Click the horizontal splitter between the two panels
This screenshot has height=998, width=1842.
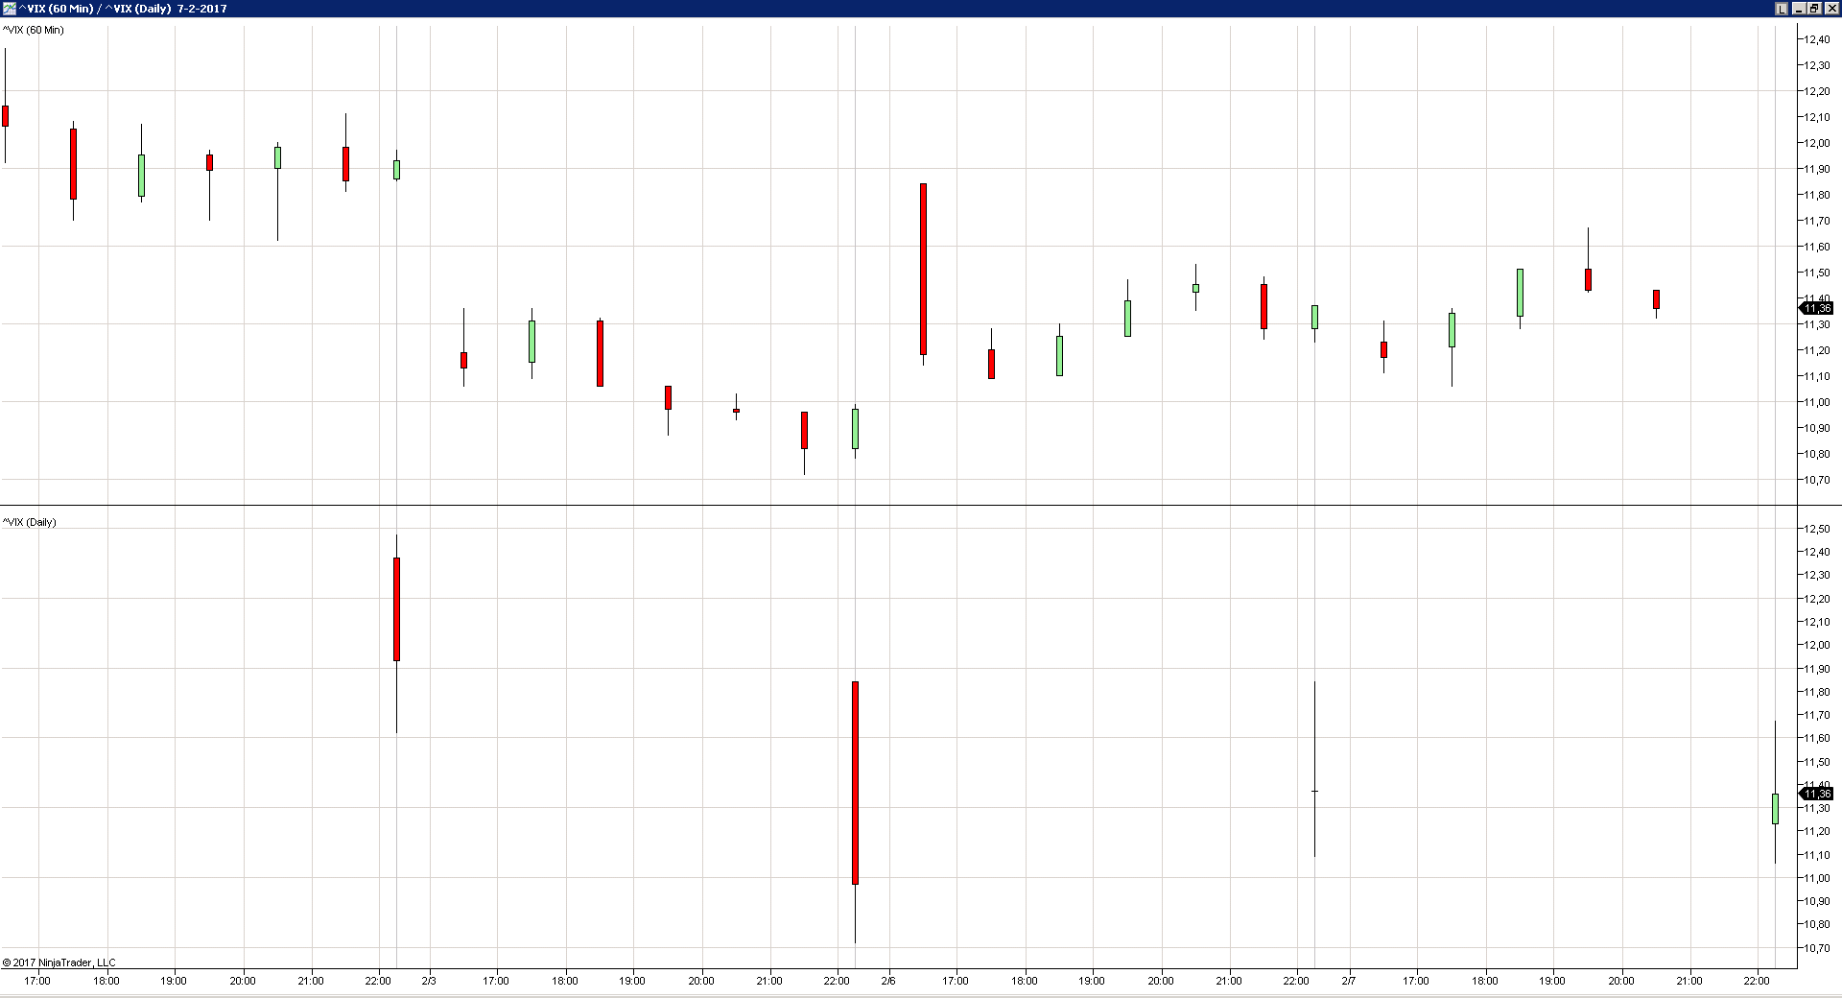(898, 505)
